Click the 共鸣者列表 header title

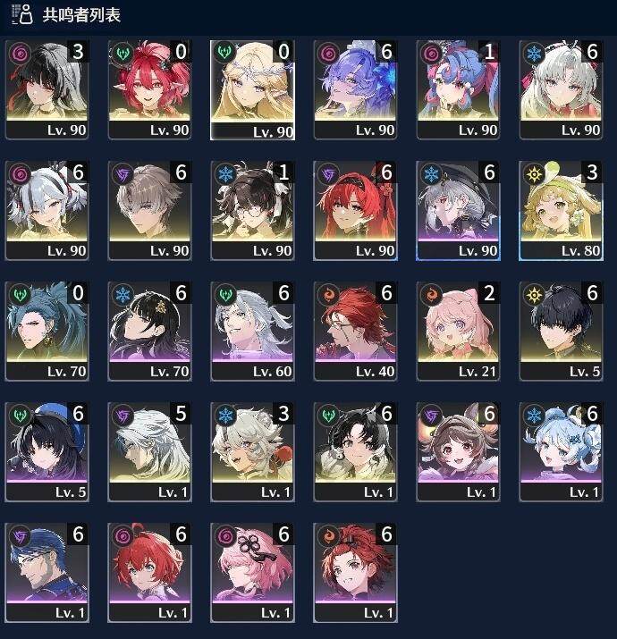pyautogui.click(x=81, y=15)
